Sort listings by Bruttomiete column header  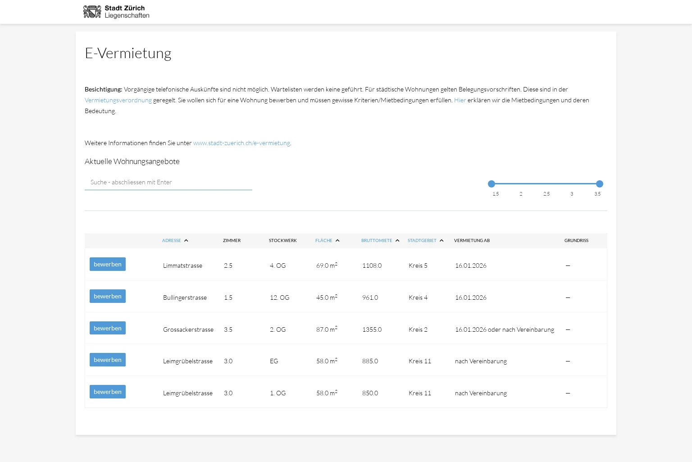377,241
